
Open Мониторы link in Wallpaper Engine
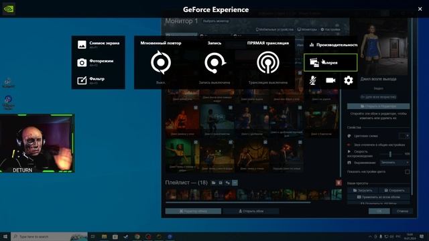click(x=307, y=29)
